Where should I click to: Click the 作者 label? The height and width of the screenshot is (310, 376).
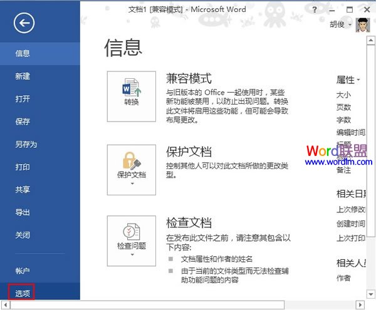pos(343,278)
